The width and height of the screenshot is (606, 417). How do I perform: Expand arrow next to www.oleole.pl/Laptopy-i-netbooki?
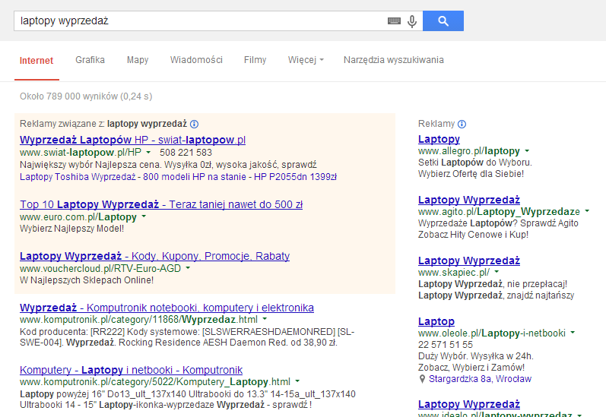[573, 333]
